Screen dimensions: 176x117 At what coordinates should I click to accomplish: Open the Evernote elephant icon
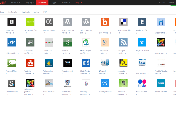[123, 83]
